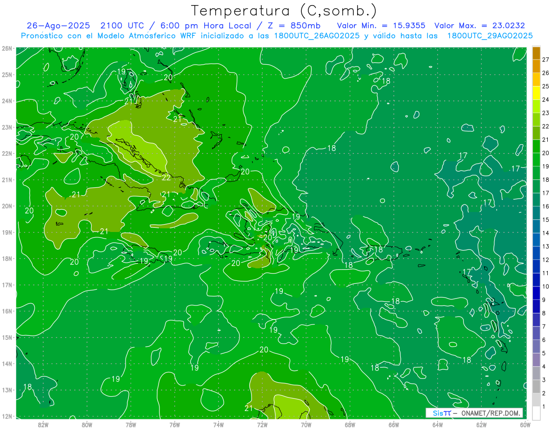Select the '1800UTC_29AGO2025' valid-until text
The width and height of the screenshot is (558, 431).
pos(490,36)
